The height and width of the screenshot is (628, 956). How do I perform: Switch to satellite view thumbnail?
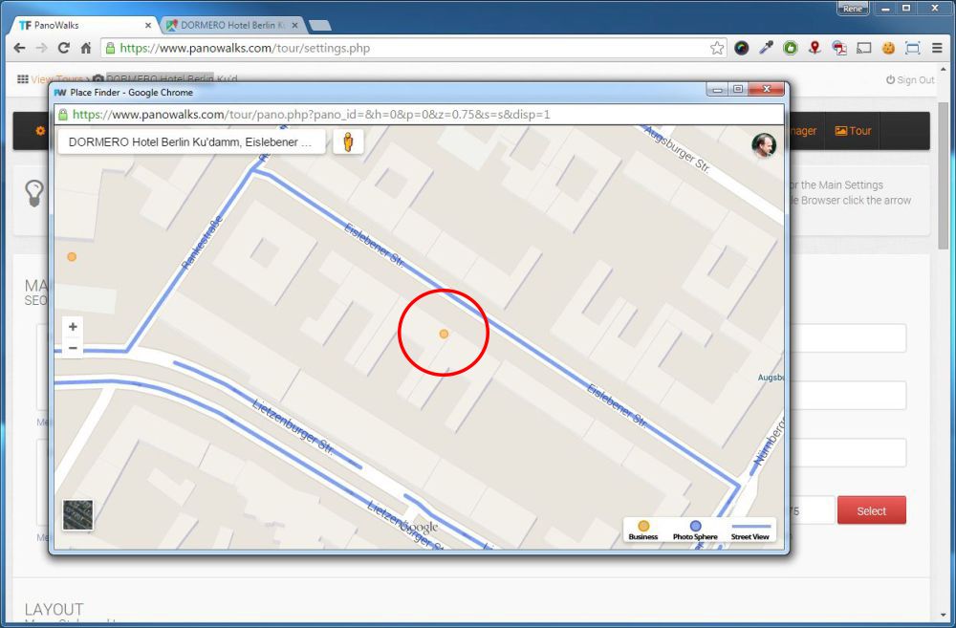(77, 514)
